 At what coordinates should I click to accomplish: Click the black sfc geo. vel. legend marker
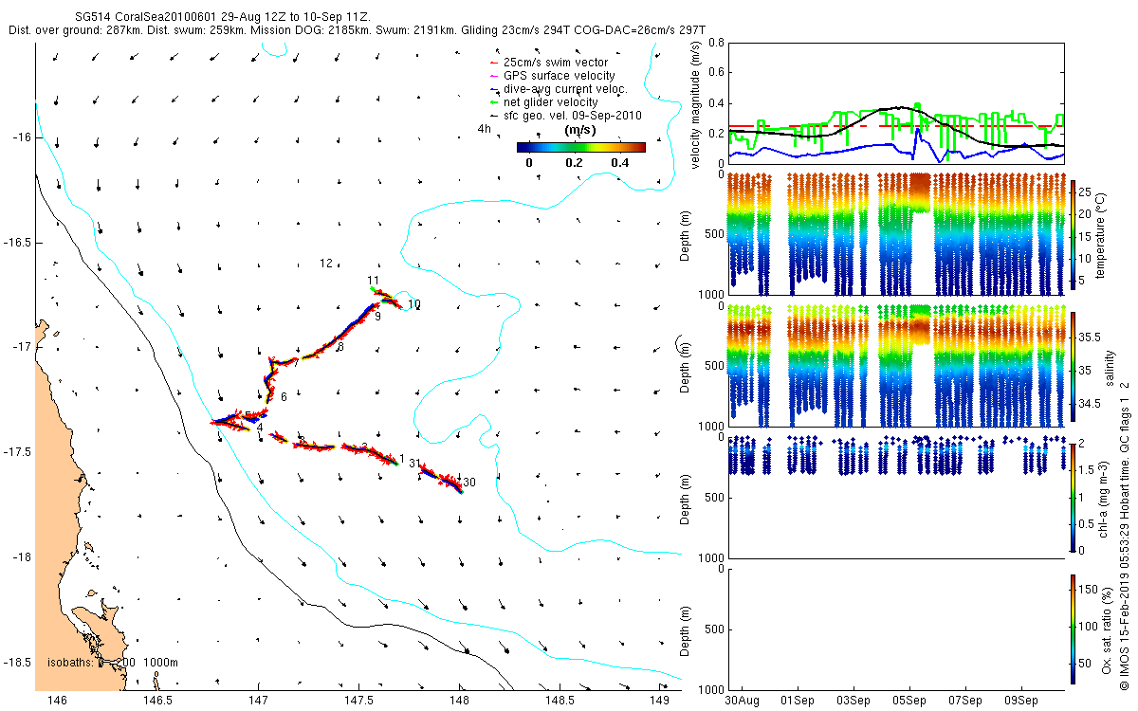click(493, 116)
